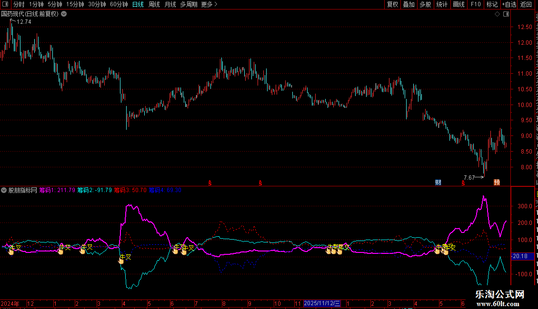Screen dimensions: 538x309
Task: Select the 15分钟 period
Action: click(75, 4)
